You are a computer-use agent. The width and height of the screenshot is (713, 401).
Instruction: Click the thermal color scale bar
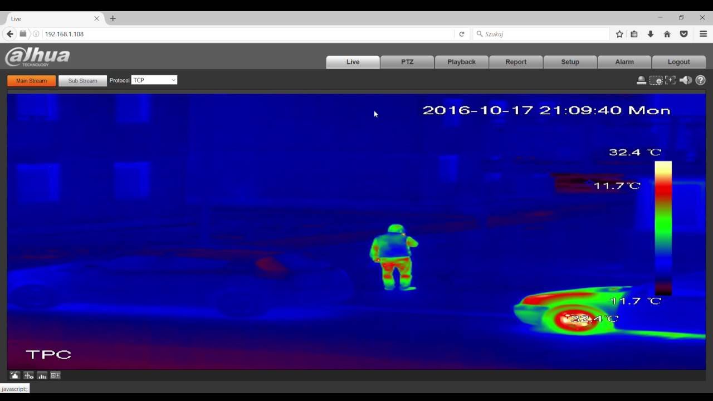(663, 228)
